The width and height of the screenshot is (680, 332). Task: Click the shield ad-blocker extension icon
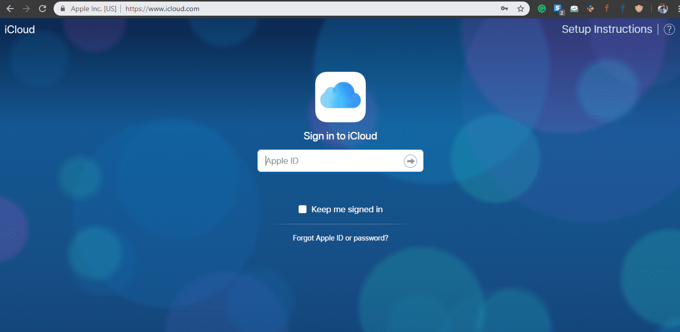[639, 9]
